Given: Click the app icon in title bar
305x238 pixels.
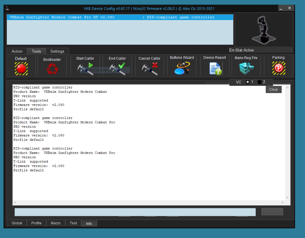Looking at the screenshot, I should pos(7,8).
